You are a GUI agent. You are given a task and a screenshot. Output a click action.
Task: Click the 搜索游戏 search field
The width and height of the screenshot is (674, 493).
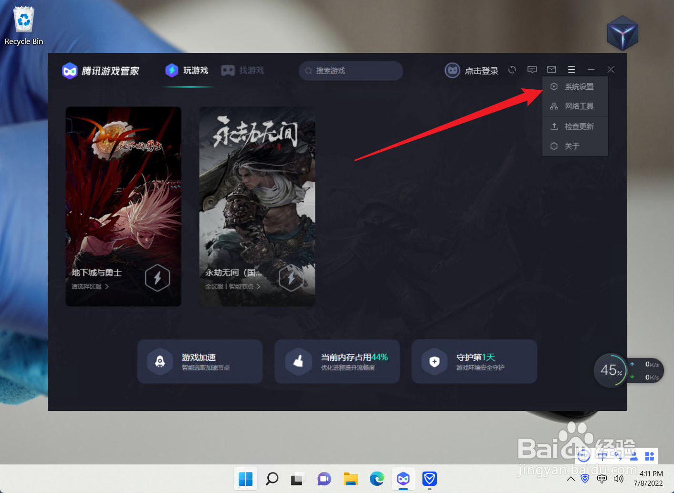click(x=351, y=71)
